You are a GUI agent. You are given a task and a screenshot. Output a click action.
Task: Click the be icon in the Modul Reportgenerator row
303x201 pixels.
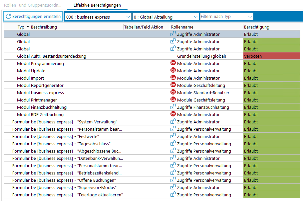click(x=173, y=85)
